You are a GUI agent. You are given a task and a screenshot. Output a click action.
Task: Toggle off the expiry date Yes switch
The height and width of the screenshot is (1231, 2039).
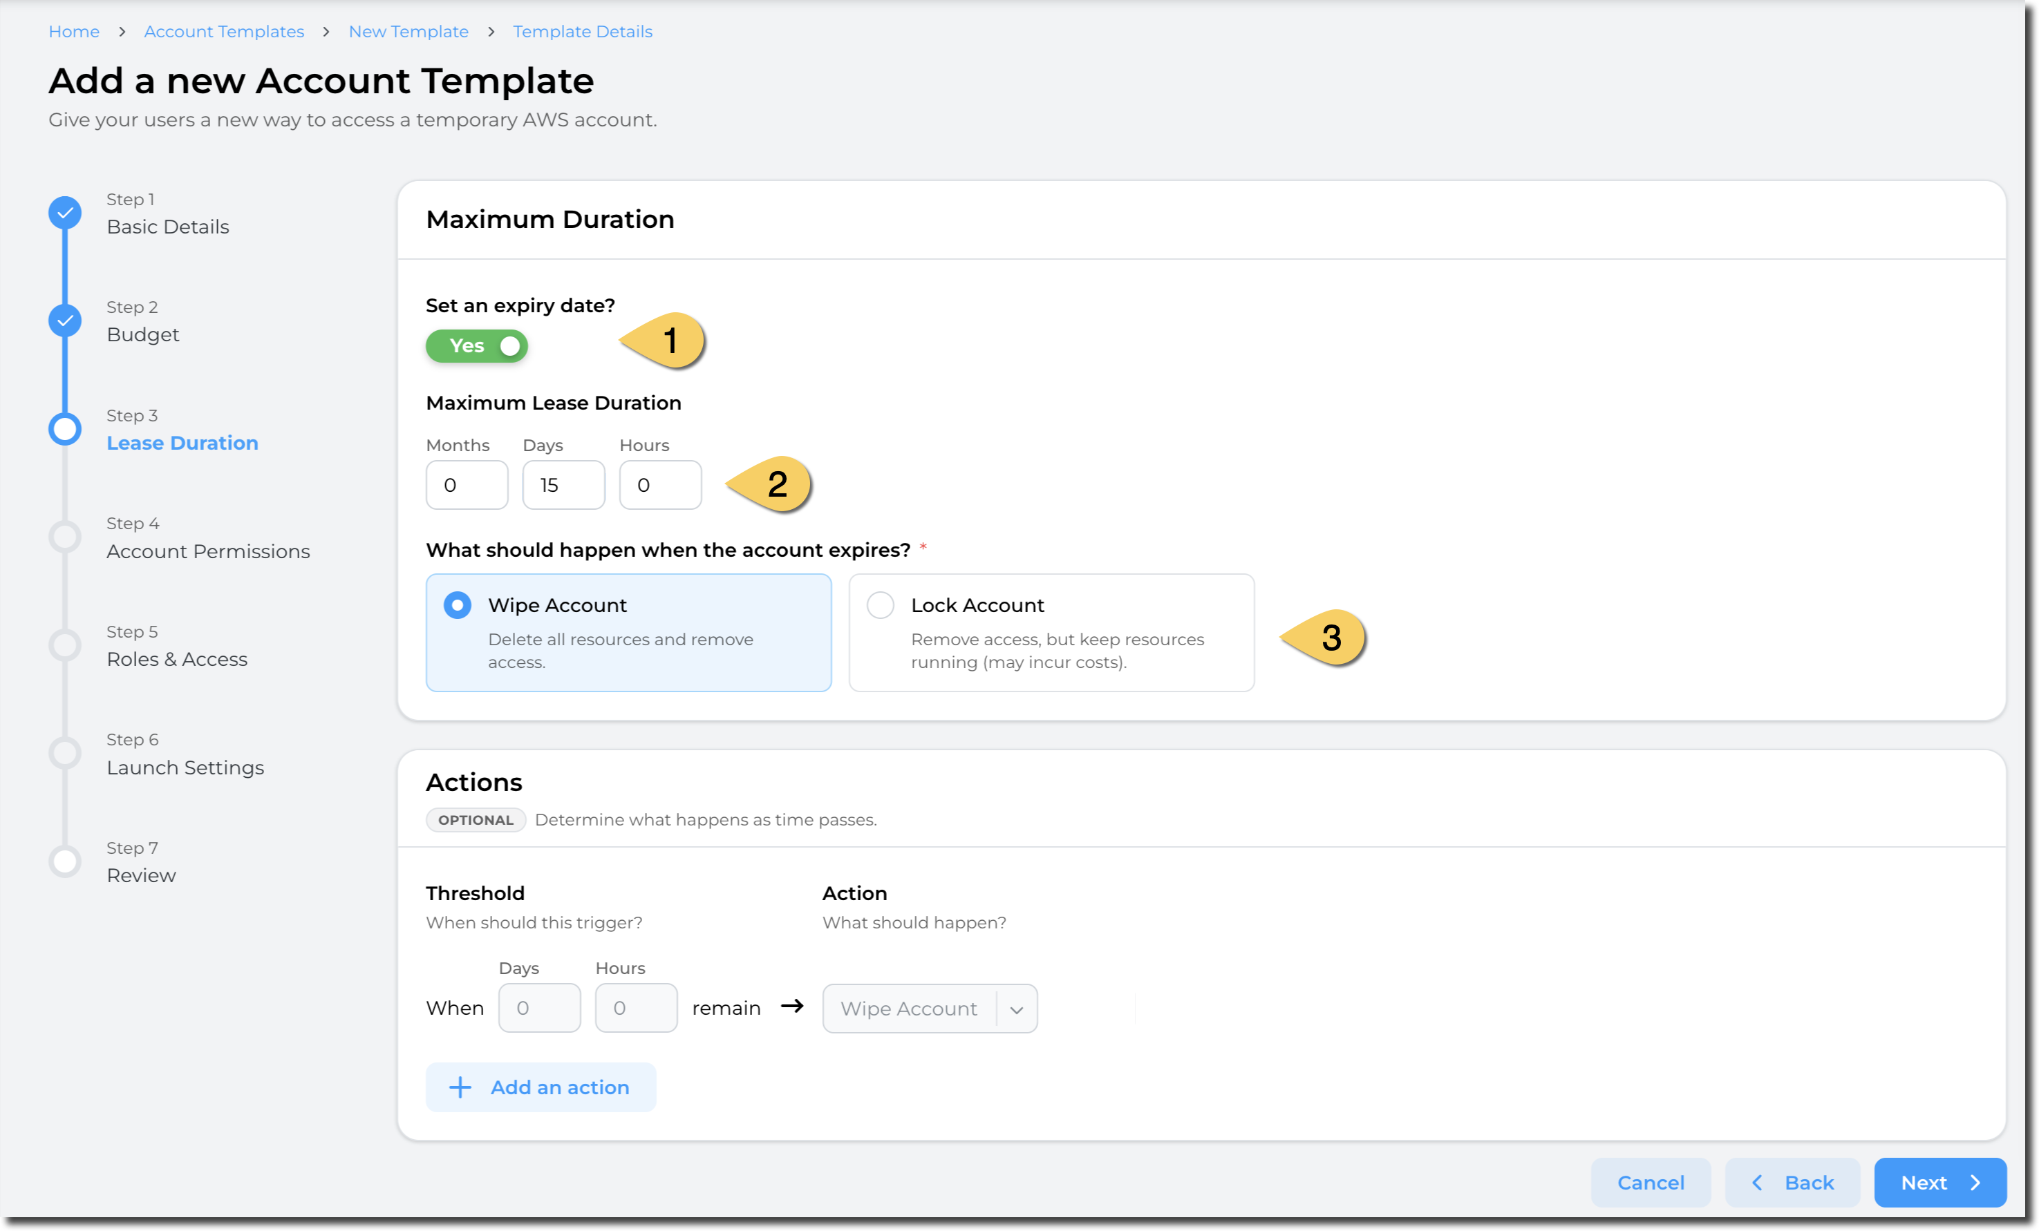pos(478,346)
